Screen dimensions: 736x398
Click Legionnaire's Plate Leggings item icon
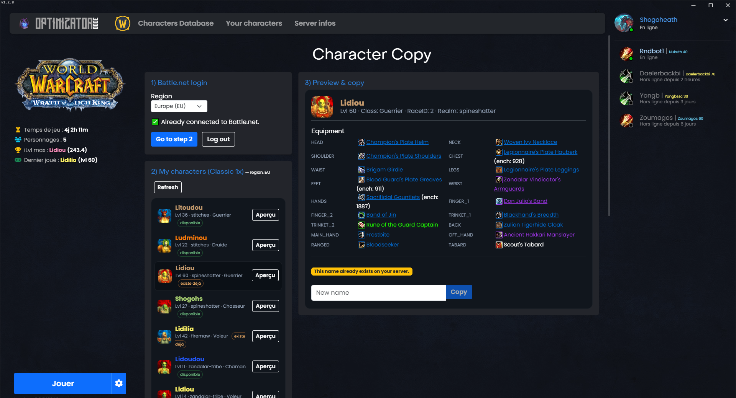tap(499, 170)
